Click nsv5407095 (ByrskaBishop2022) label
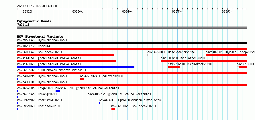Image resolution: width=255 pixels, height=120 pixels. (42, 76)
